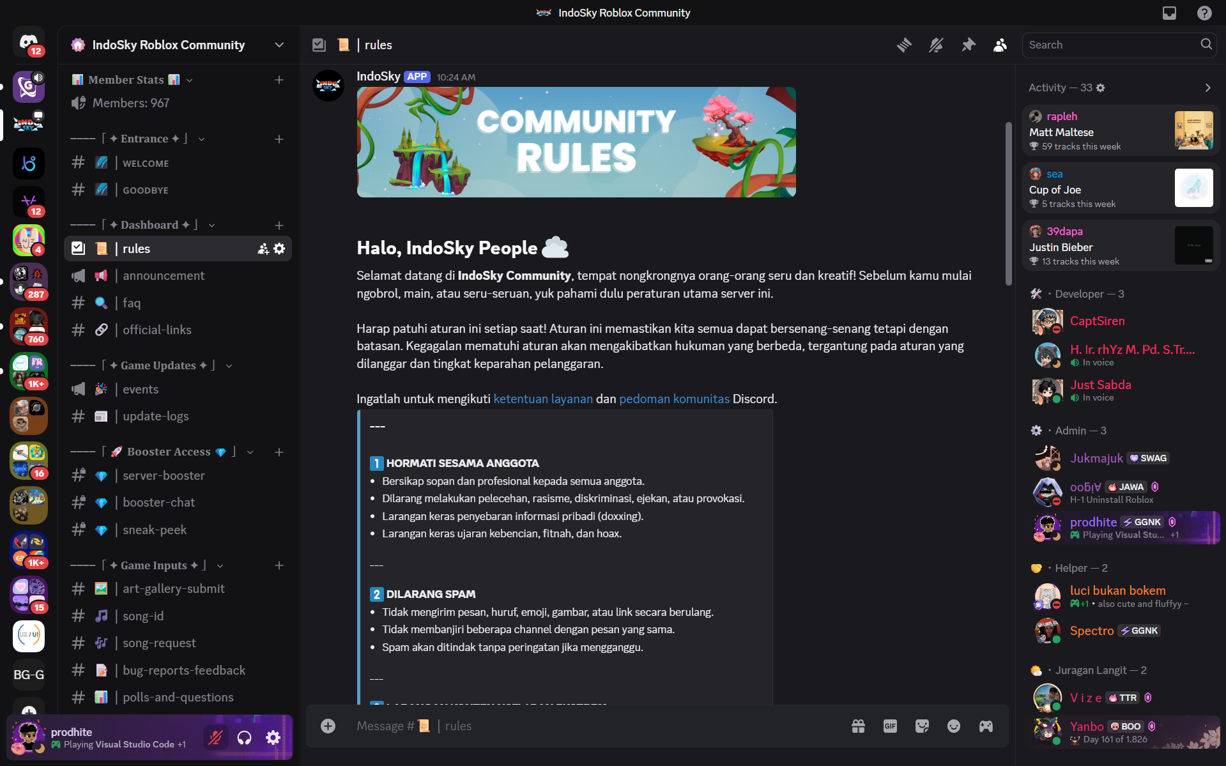The width and height of the screenshot is (1226, 766).
Task: Expand the Activity section chevron
Action: pos(1207,88)
